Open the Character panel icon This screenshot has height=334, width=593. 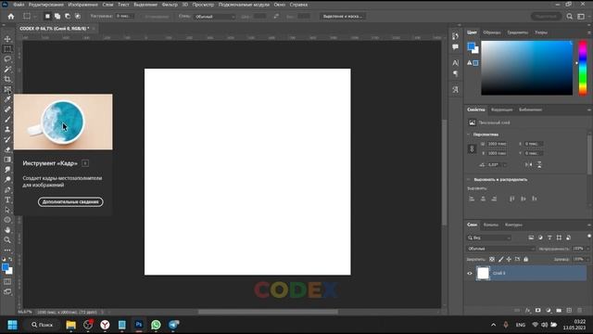click(x=455, y=63)
